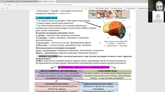Click the text '3) Затылочная'
Image resolution: width=165 pixels, height=92 pixels.
coord(42,43)
